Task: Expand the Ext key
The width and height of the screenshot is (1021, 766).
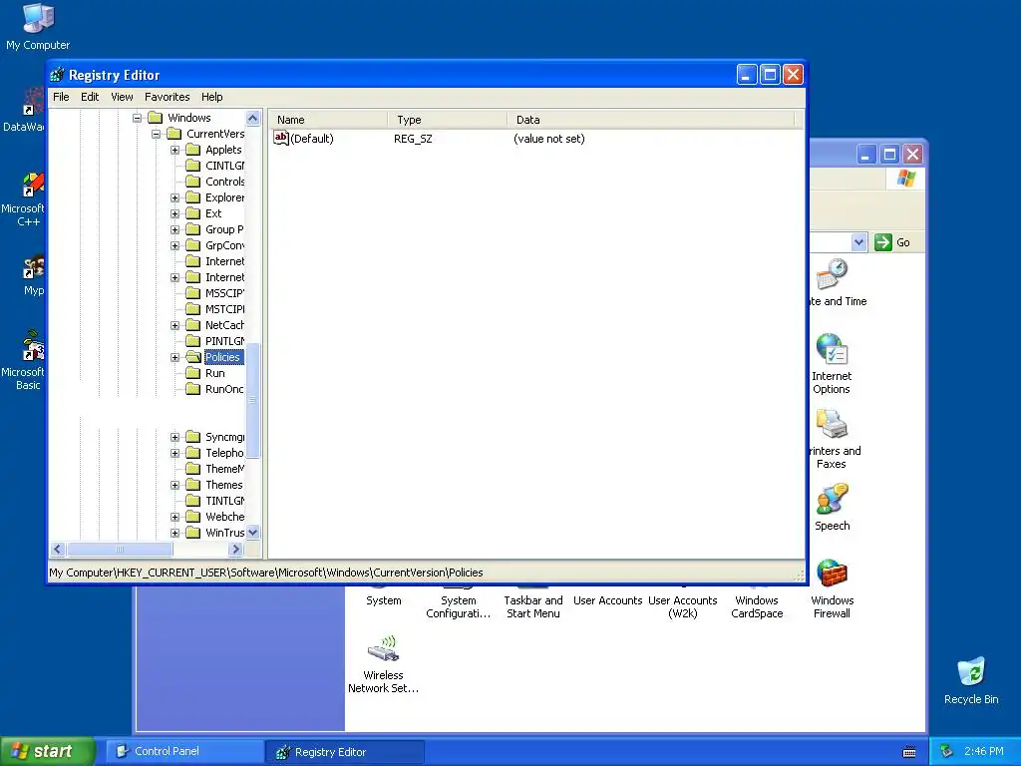Action: coord(174,213)
